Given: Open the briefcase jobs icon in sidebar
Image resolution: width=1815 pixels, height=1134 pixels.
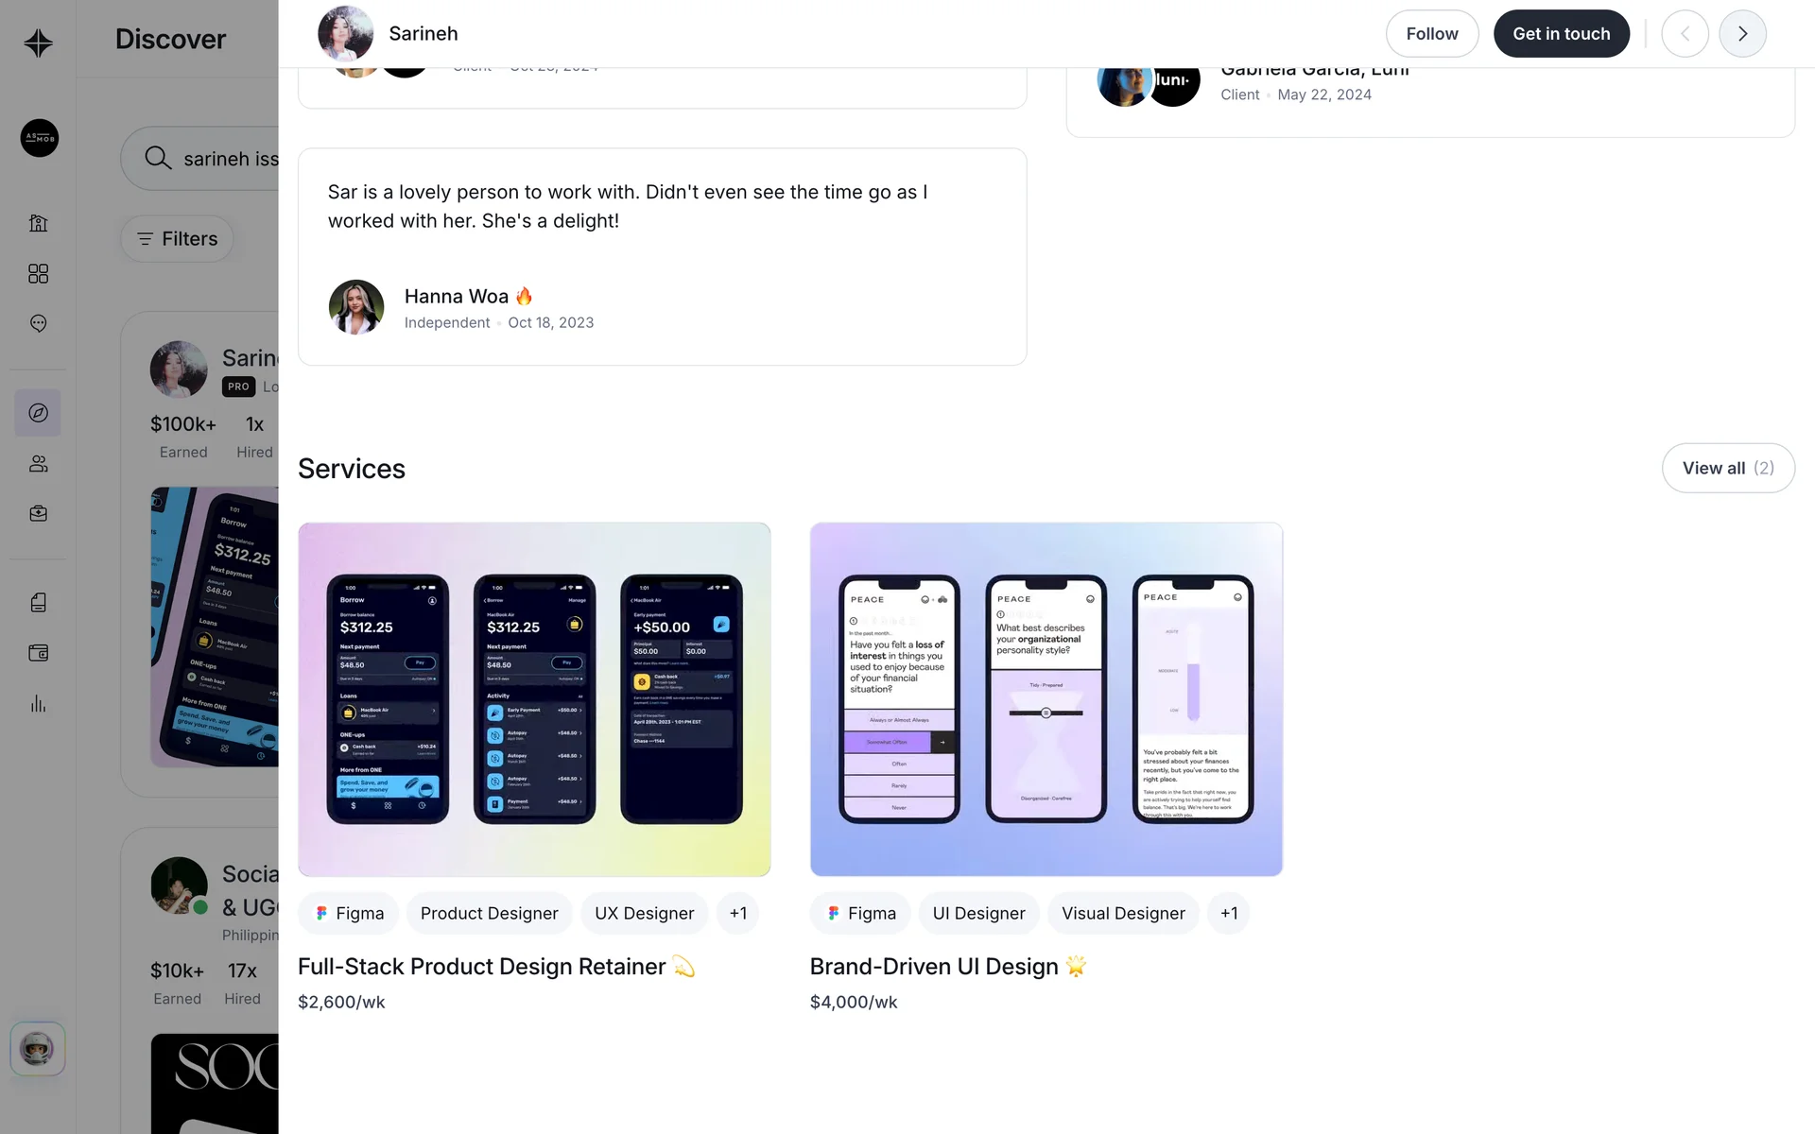Looking at the screenshot, I should [x=38, y=514].
